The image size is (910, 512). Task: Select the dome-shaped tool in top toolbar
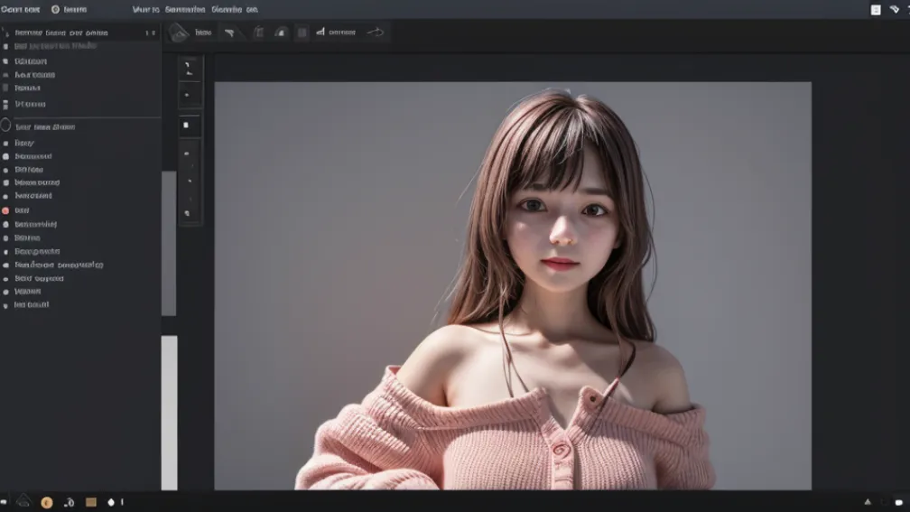(x=281, y=33)
